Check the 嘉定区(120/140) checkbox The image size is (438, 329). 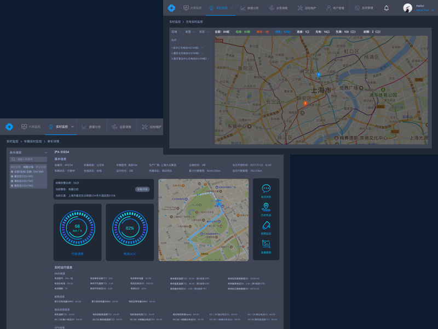[x=12, y=177]
